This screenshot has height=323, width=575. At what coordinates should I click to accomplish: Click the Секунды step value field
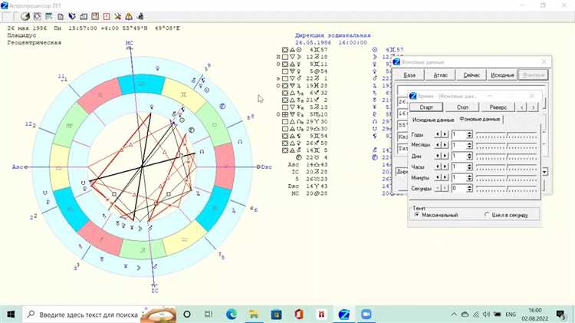pyautogui.click(x=458, y=188)
